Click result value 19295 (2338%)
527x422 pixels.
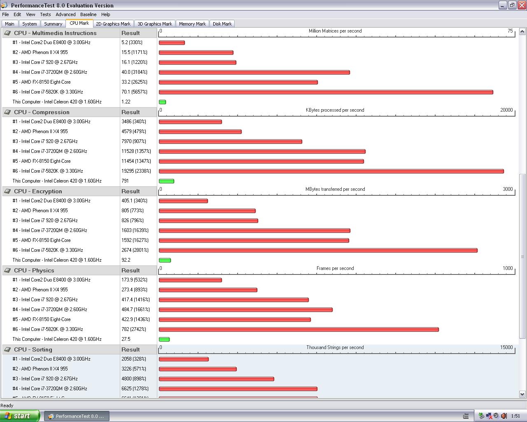click(136, 171)
